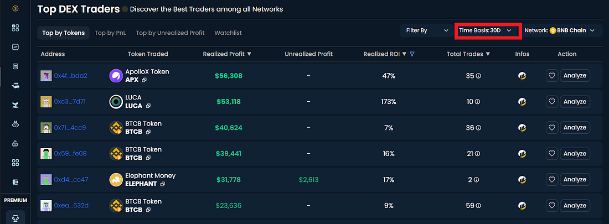Click info circle next to 35 trades
The image size is (609, 224).
click(478, 76)
